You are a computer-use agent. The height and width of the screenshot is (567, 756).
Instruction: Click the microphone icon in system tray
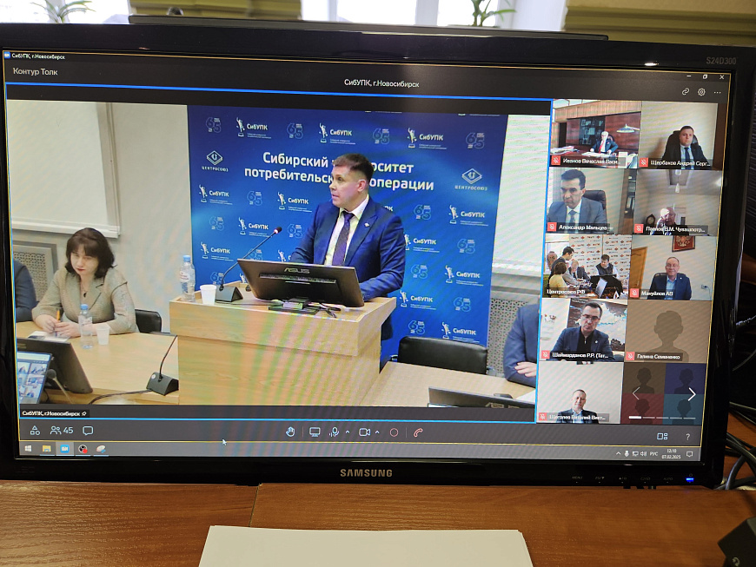pos(627,454)
